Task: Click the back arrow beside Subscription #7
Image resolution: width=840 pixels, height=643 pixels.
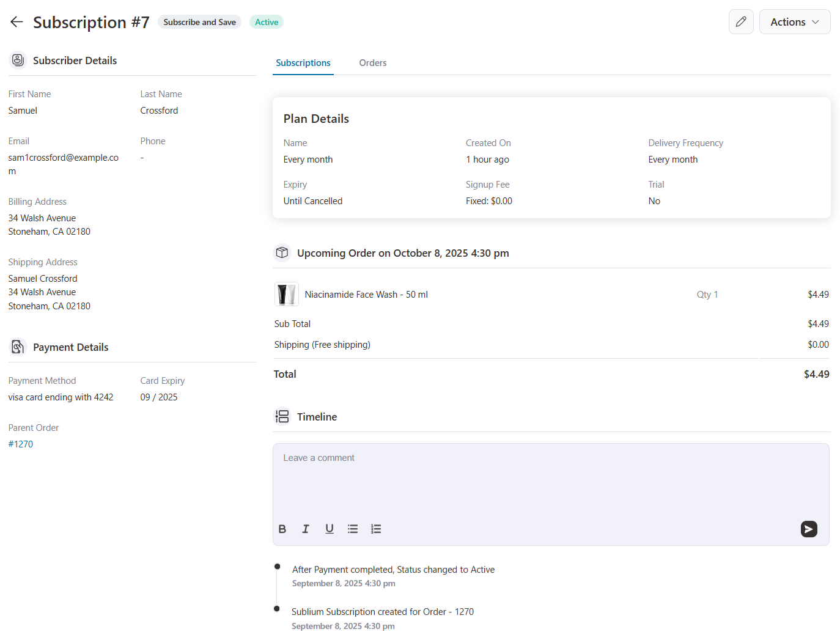Action: tap(17, 22)
